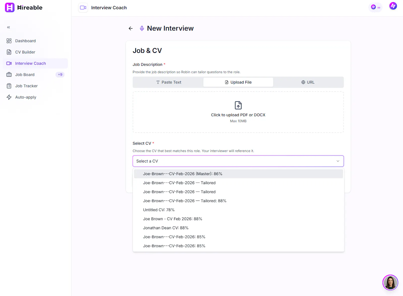Switch to the URL tab
Screen dimensions: 403x296
tap(308, 82)
